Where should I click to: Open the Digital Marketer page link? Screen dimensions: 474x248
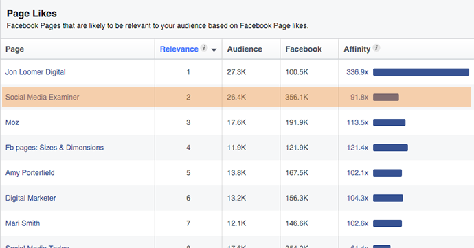tap(30, 198)
